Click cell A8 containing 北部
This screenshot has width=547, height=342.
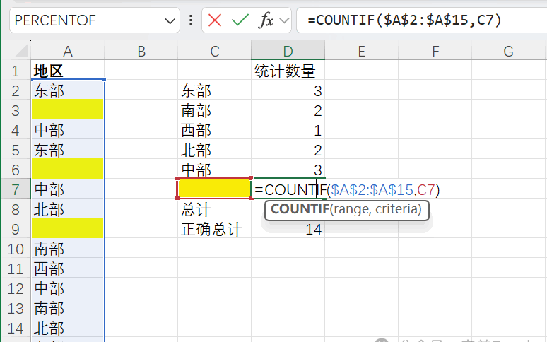pyautogui.click(x=67, y=210)
